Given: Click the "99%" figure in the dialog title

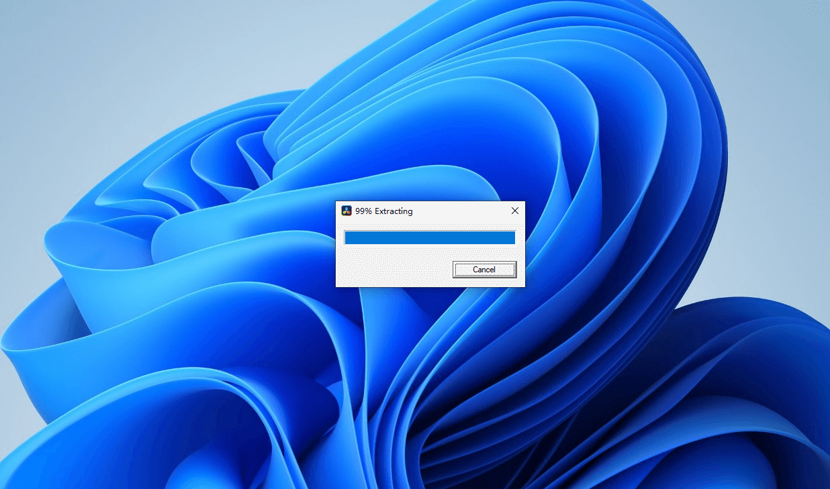Looking at the screenshot, I should (x=363, y=211).
